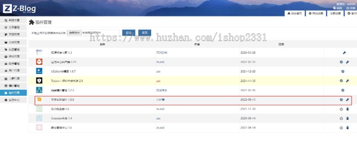The height and width of the screenshot is (151, 357).
Task: Open author link zx.asd in row 2022-02-22
Action: point(160,62)
